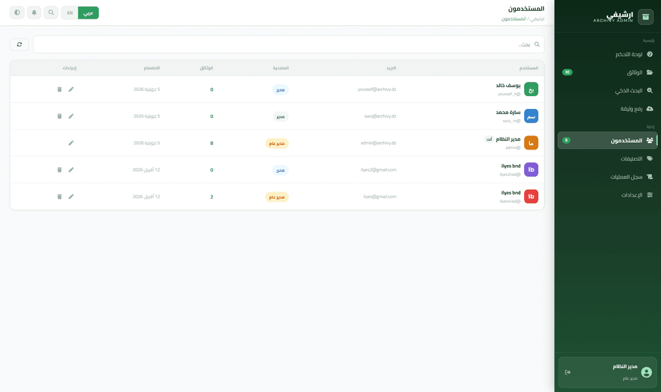This screenshot has width=661, height=392.
Task: Edit the سارة محمد user
Action: coord(71,116)
